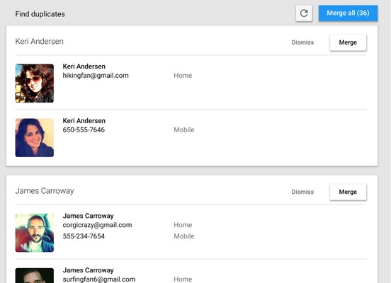Click the Home label next to surfingfan6@gmail.com
391x283 pixels.
(x=183, y=279)
